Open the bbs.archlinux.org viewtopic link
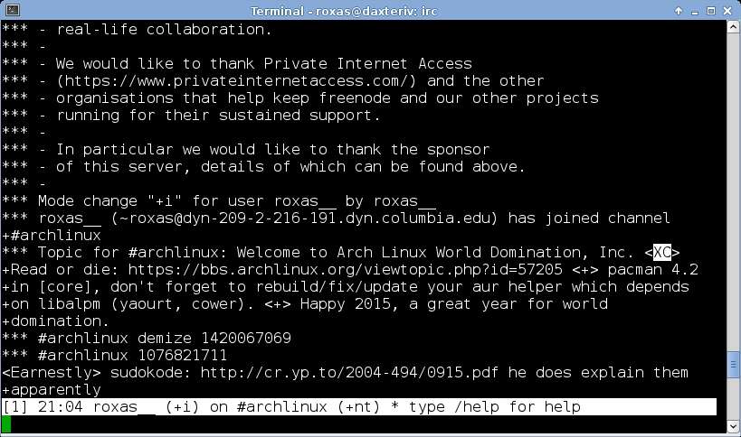The height and width of the screenshot is (437, 741). 346,269
